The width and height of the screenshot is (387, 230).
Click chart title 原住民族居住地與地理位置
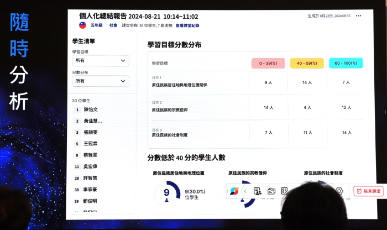(179, 173)
